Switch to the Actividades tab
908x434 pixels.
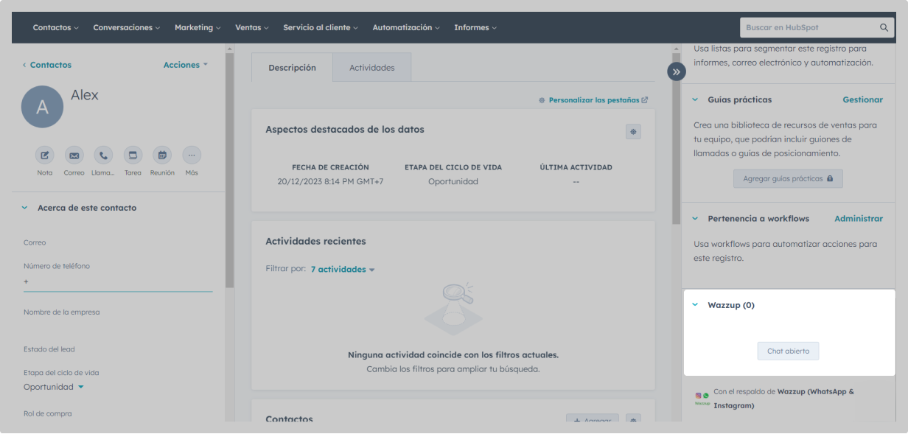[x=371, y=68]
